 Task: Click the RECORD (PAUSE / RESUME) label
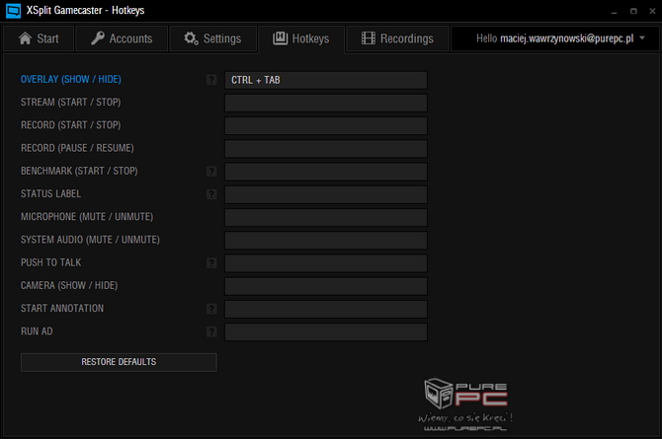point(77,148)
